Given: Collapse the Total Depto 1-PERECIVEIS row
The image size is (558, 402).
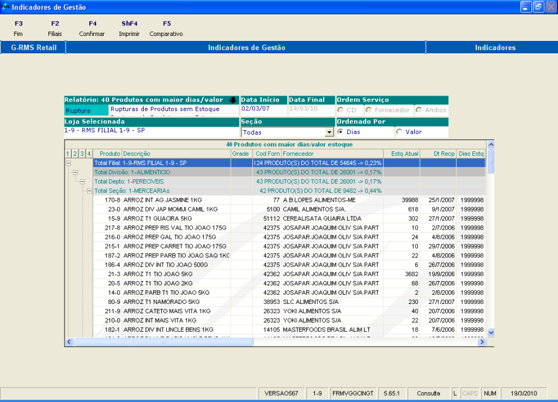Looking at the screenshot, I should tap(82, 181).
